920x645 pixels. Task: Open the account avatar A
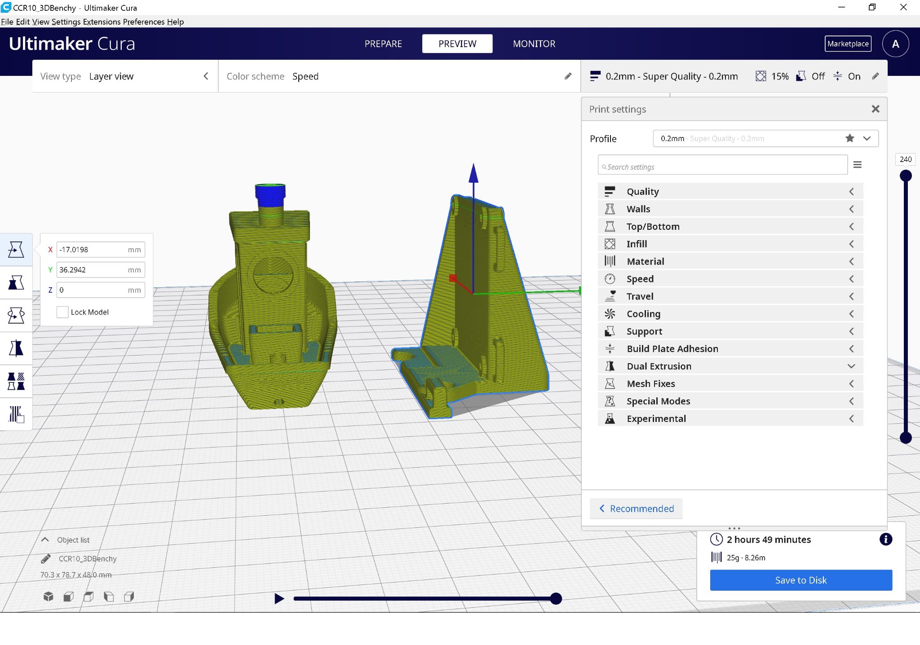(895, 44)
